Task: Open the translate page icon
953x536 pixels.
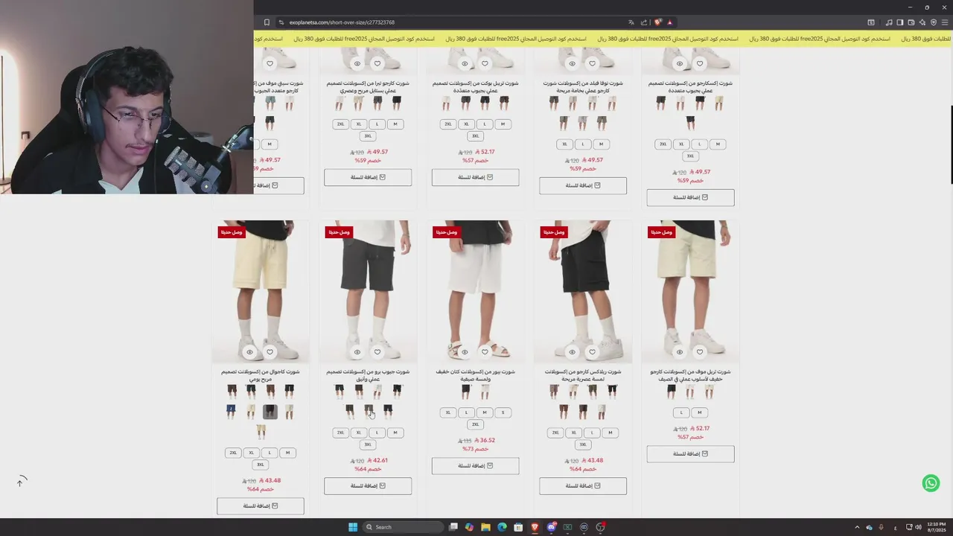Action: [631, 22]
